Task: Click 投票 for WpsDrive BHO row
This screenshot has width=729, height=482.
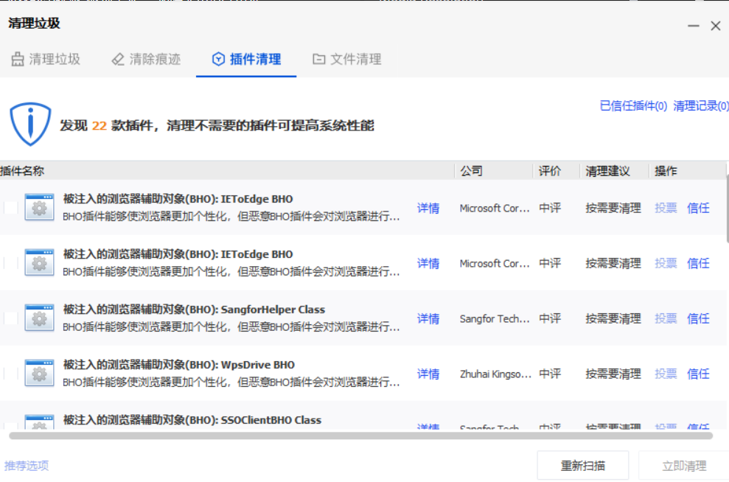Action: click(x=666, y=374)
